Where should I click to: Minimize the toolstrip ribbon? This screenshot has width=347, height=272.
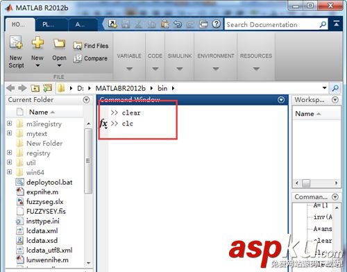337,24
